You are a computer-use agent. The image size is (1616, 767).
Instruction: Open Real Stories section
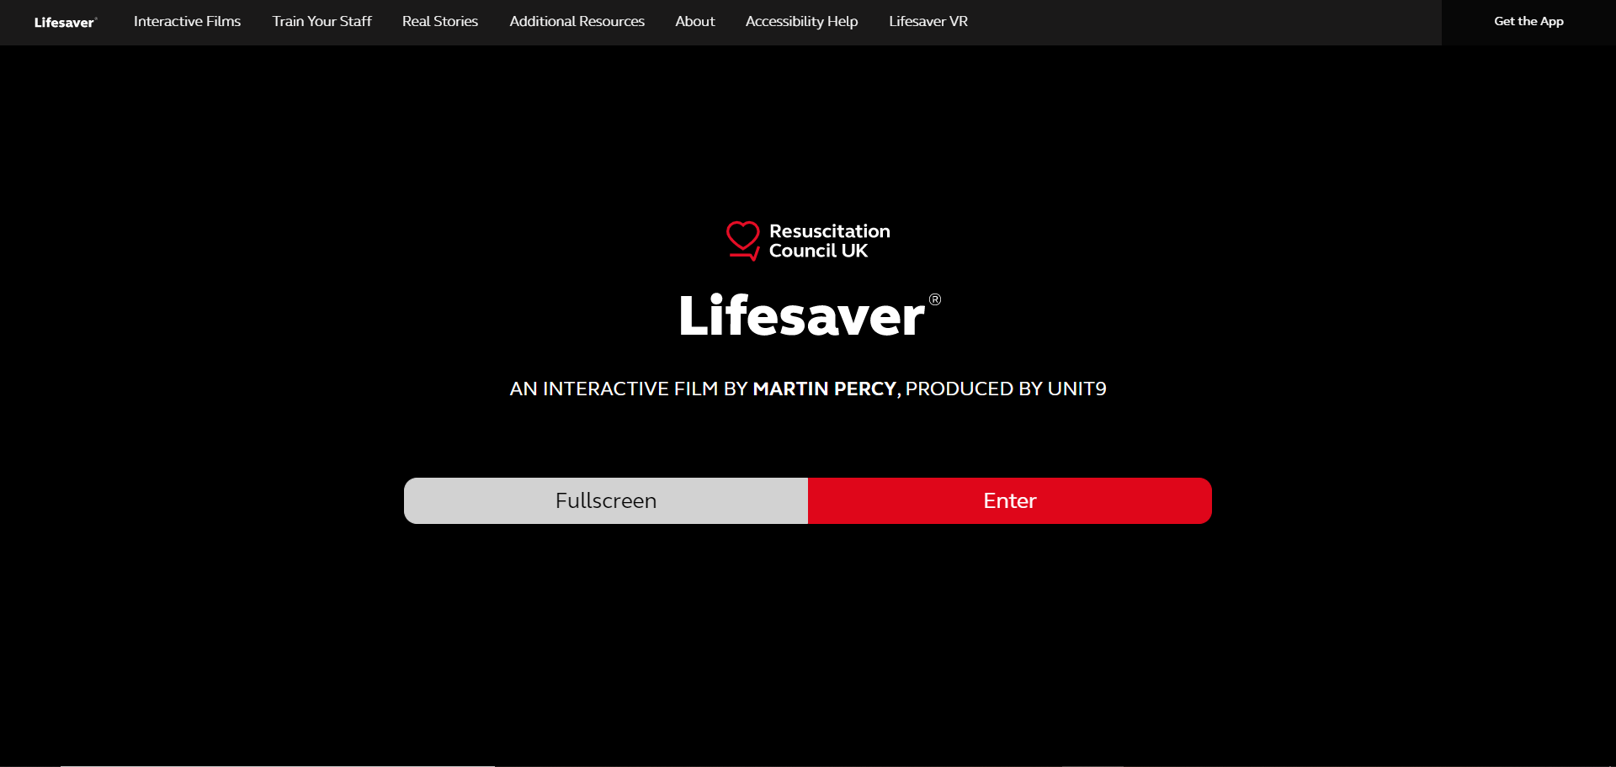(x=440, y=21)
